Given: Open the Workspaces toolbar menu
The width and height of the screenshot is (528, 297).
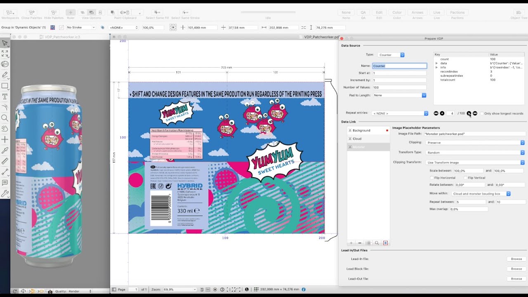Looking at the screenshot, I should [x=10, y=12].
